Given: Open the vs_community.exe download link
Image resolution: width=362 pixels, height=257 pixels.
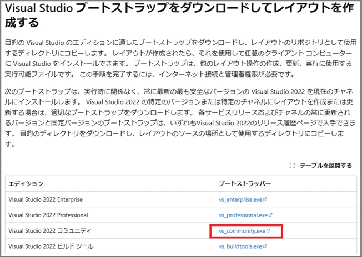Looking at the screenshot, I should point(244,231).
